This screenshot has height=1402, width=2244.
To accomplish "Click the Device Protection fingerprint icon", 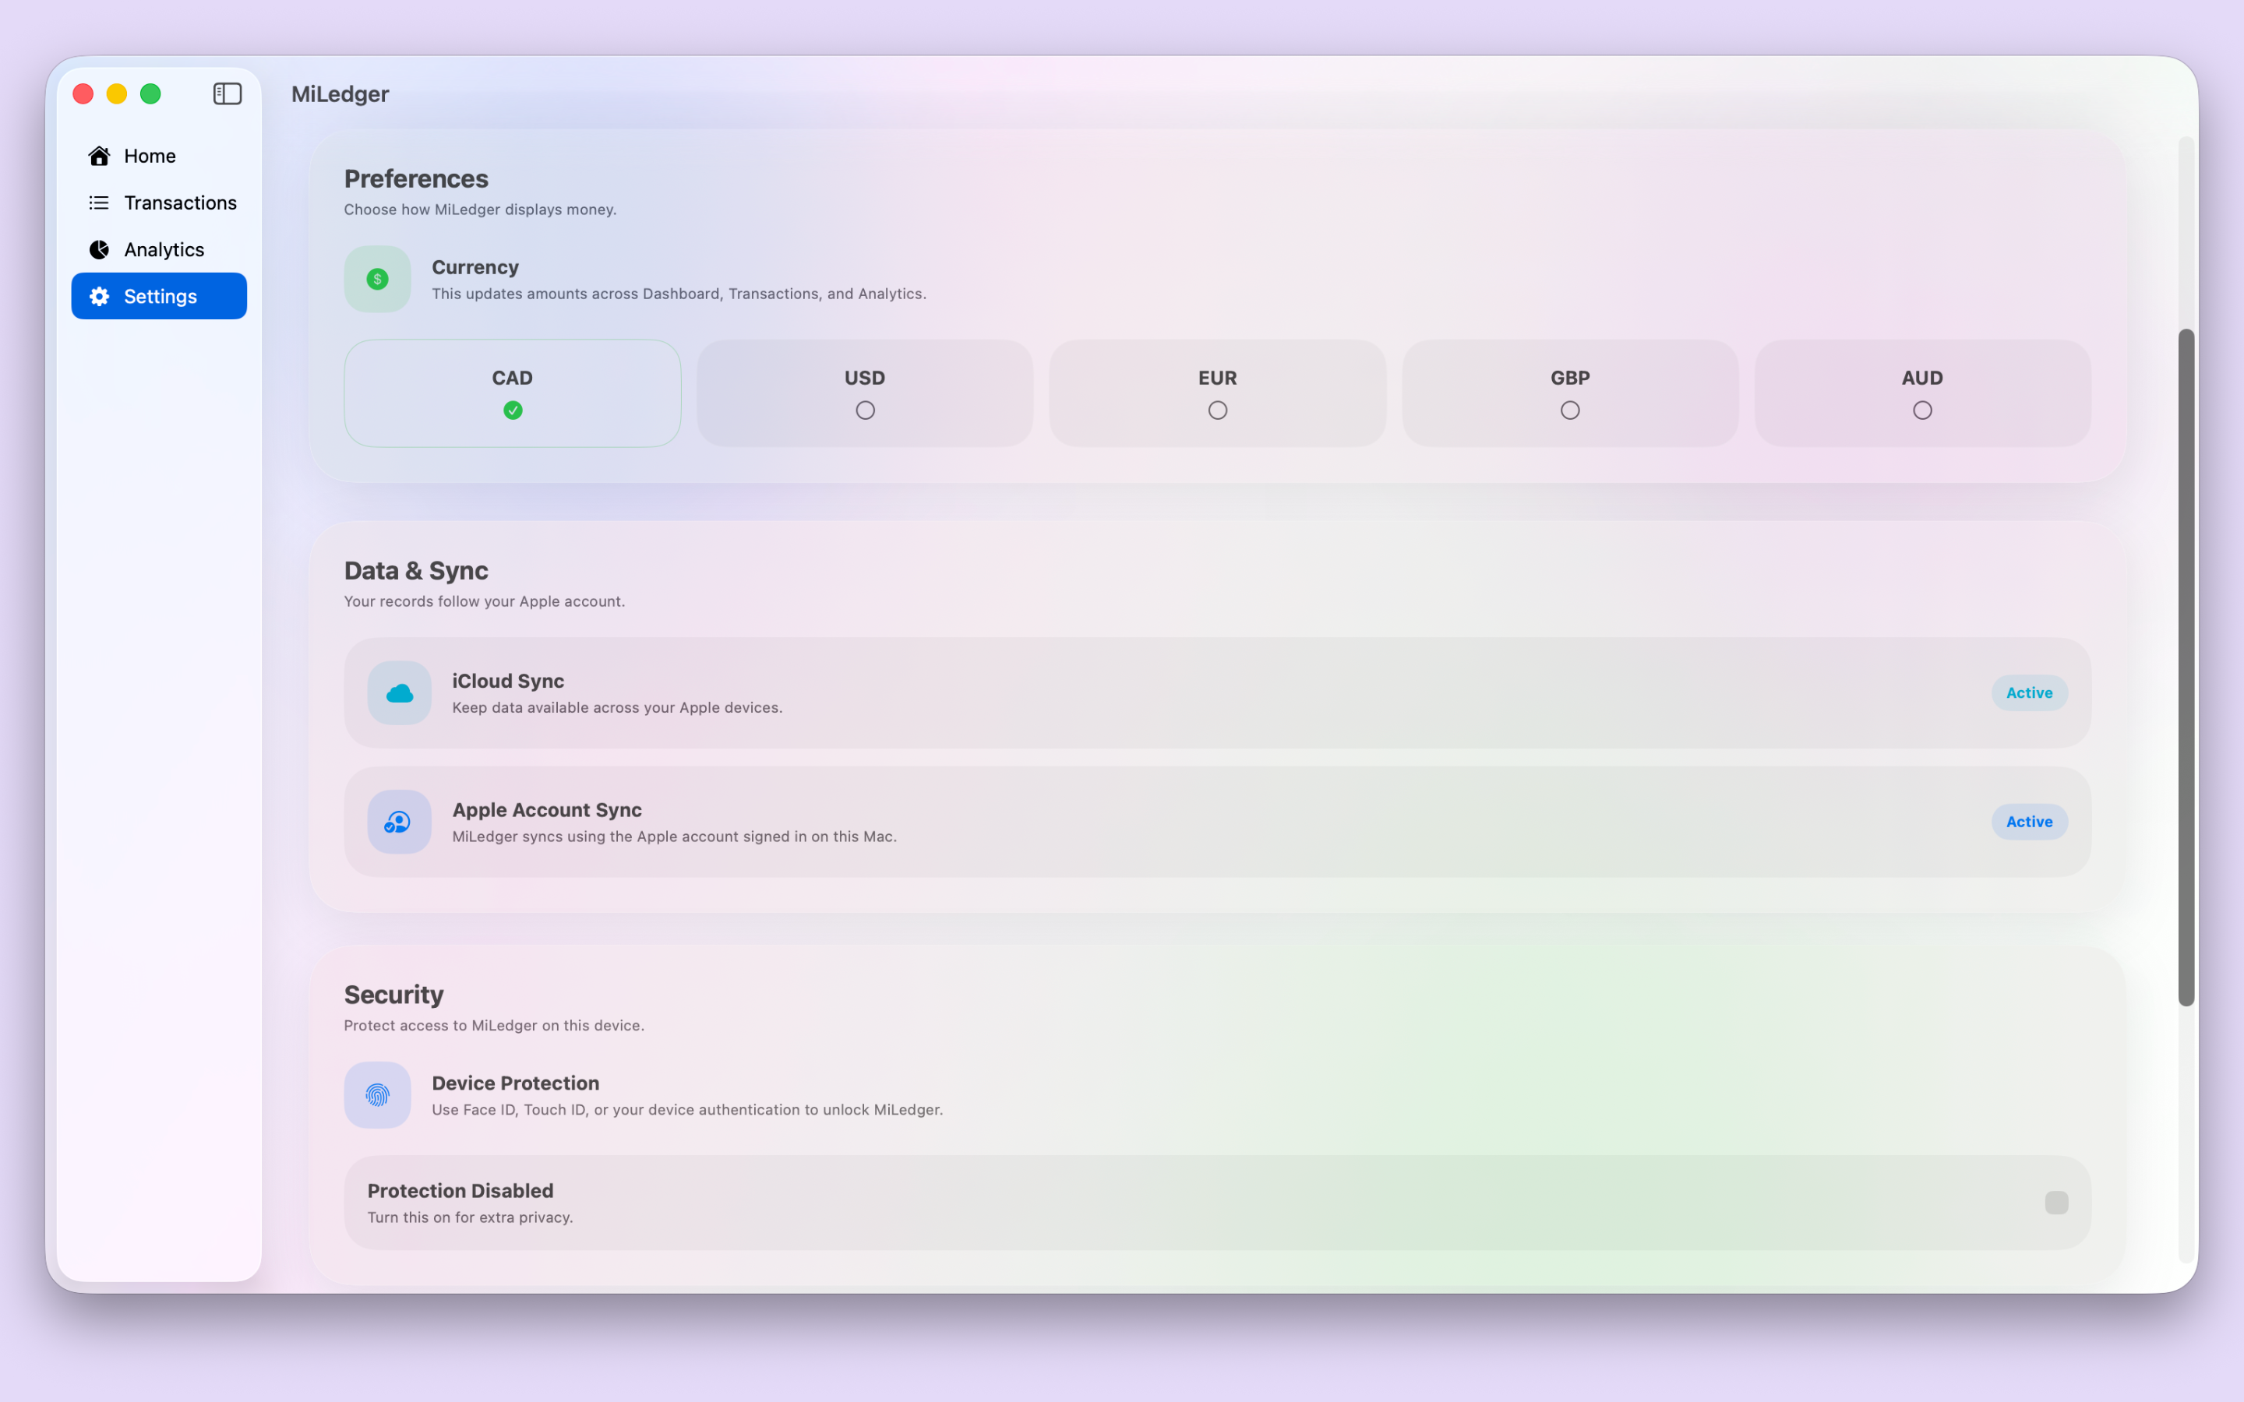I will (377, 1095).
